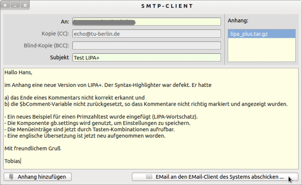Close the SMTP-Client window
Image resolution: width=302 pixels, height=185 pixels.
6,6
